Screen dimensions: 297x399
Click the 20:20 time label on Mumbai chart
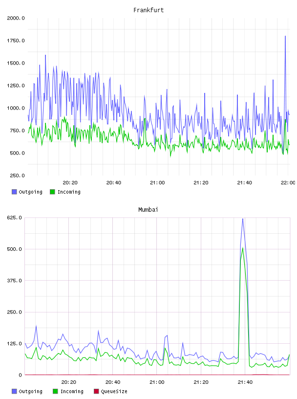tap(69, 382)
